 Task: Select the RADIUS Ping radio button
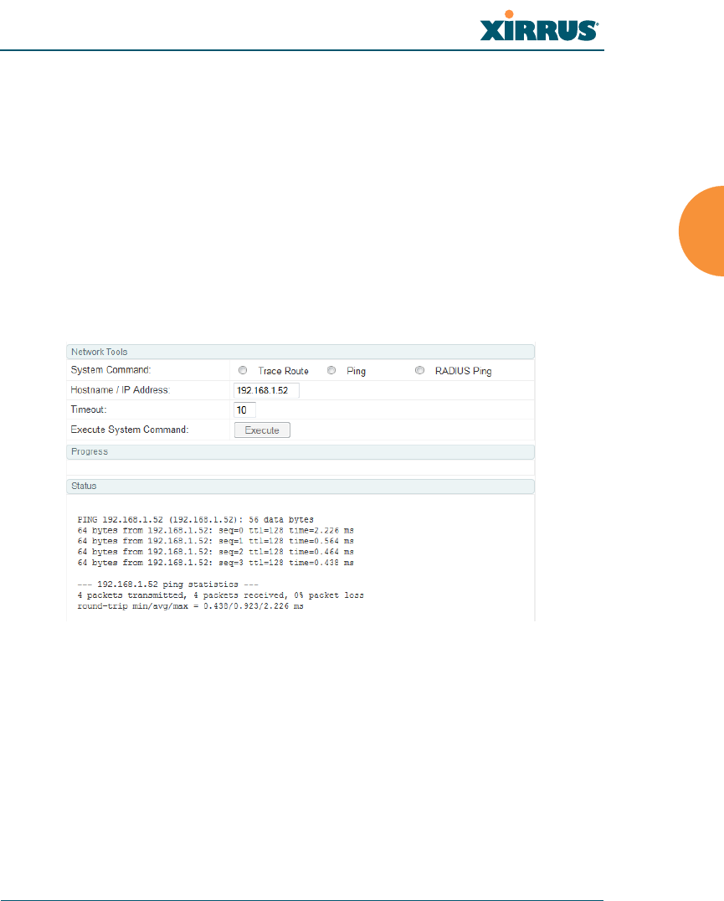[x=419, y=371]
